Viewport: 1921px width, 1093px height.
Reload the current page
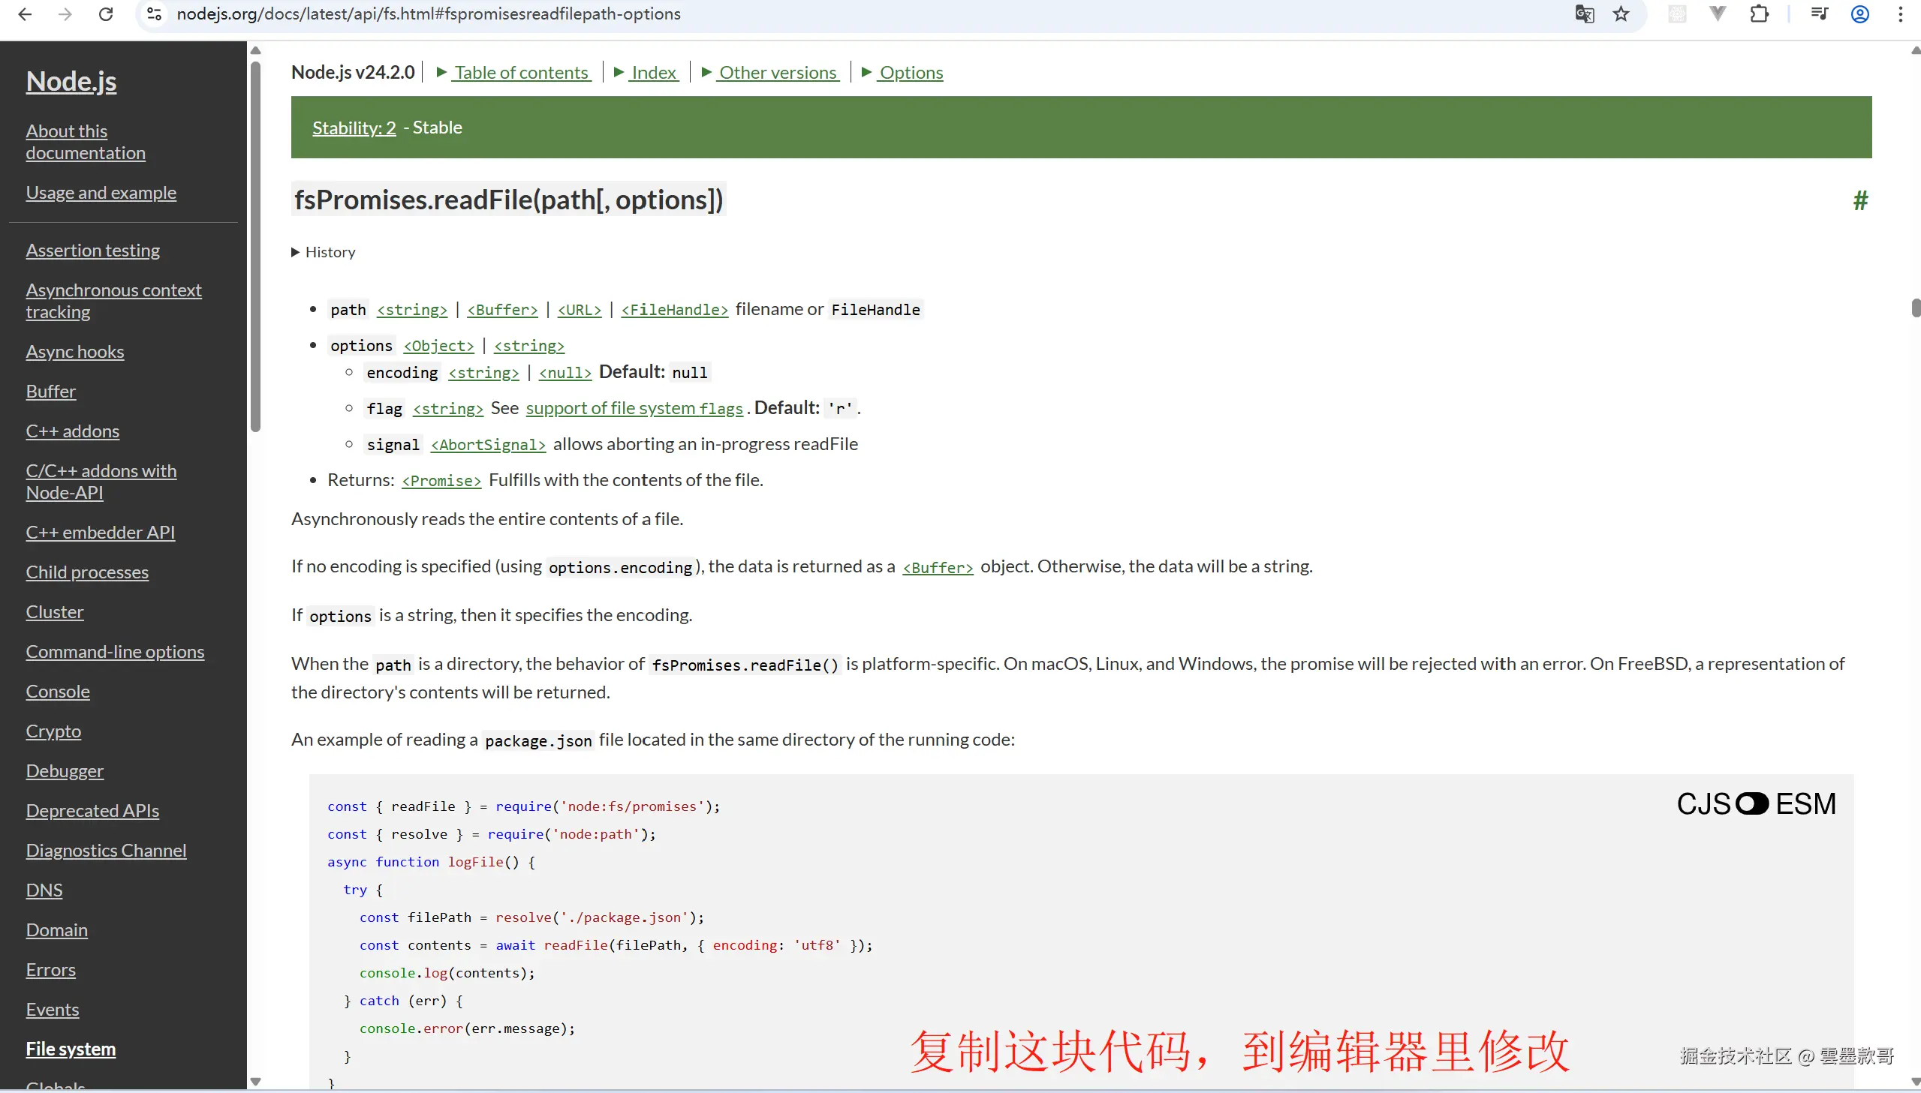[x=106, y=14]
